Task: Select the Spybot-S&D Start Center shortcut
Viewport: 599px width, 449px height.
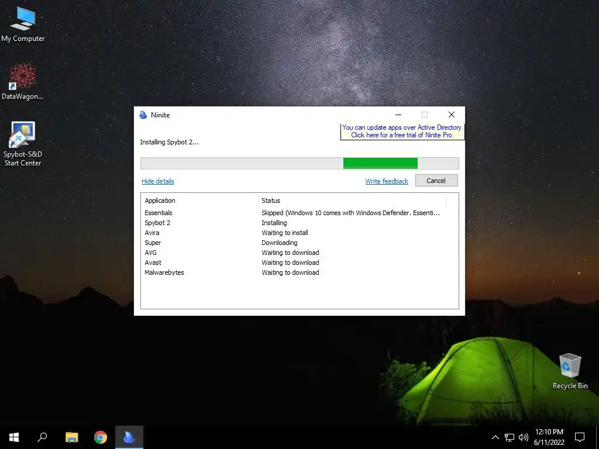Action: [23, 144]
